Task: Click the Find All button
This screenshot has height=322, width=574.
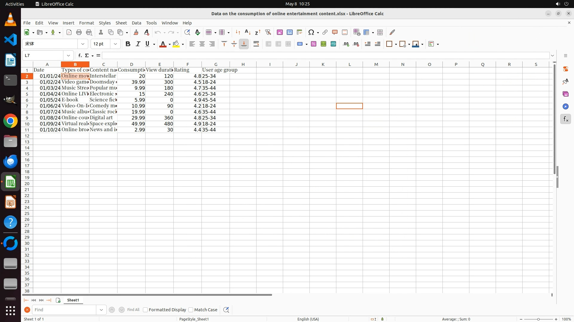Action: tap(133, 310)
